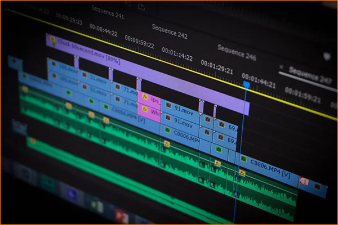The image size is (338, 225).
Task: Click the fx badge on the upper 69 clip
Action: pos(222,124)
